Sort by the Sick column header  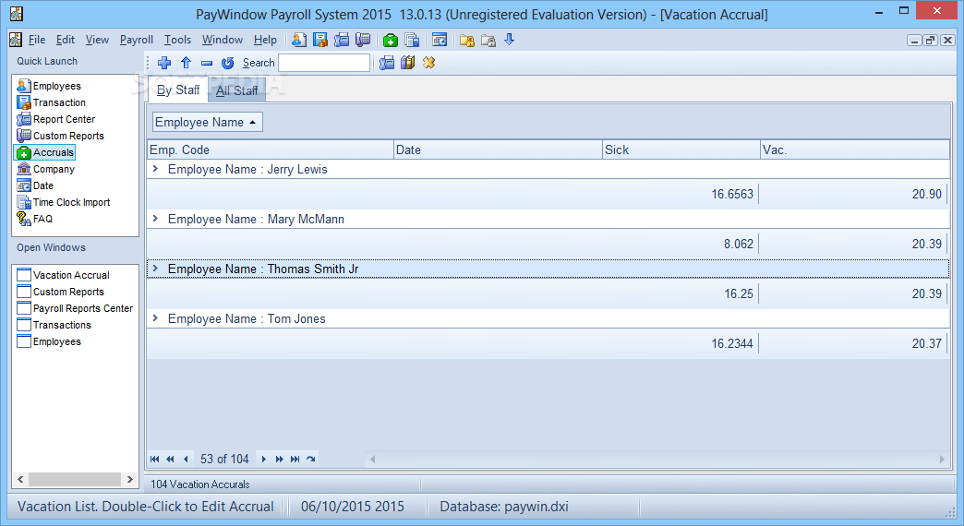681,149
